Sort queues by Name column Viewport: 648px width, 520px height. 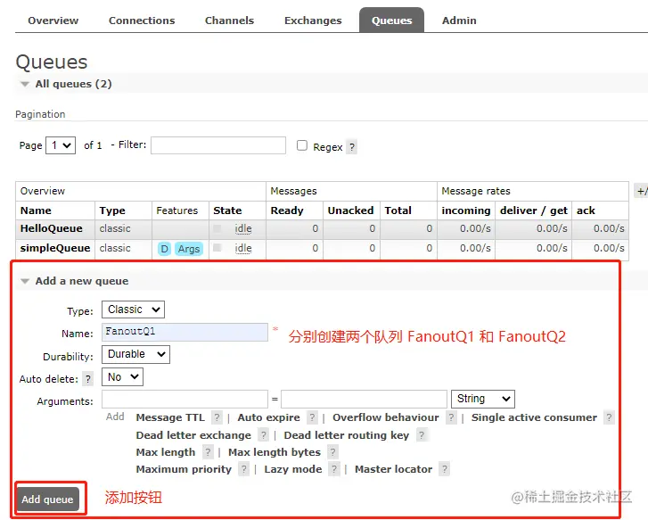point(36,210)
